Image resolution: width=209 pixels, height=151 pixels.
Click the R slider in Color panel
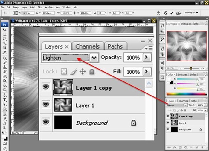pyautogui.click(x=187, y=79)
